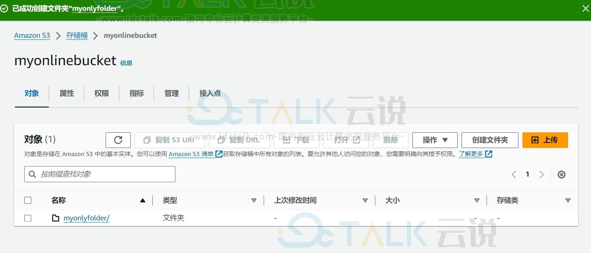The width and height of the screenshot is (591, 253).
Task: Click the 下载 button
Action: [x=296, y=140]
